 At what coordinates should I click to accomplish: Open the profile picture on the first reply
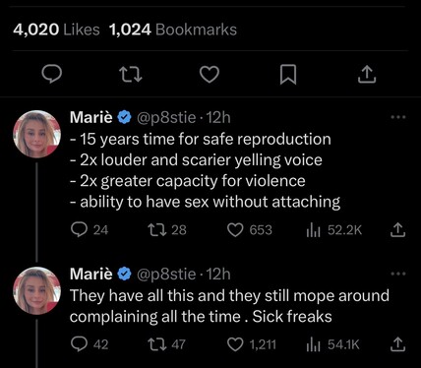click(36, 134)
